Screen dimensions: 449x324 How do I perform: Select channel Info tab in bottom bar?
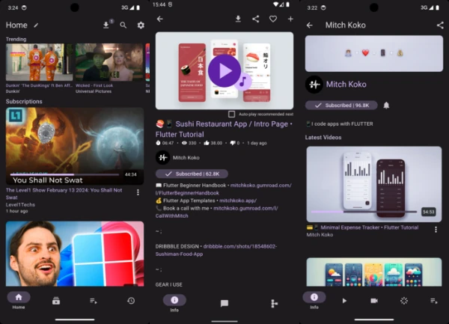[314, 300]
